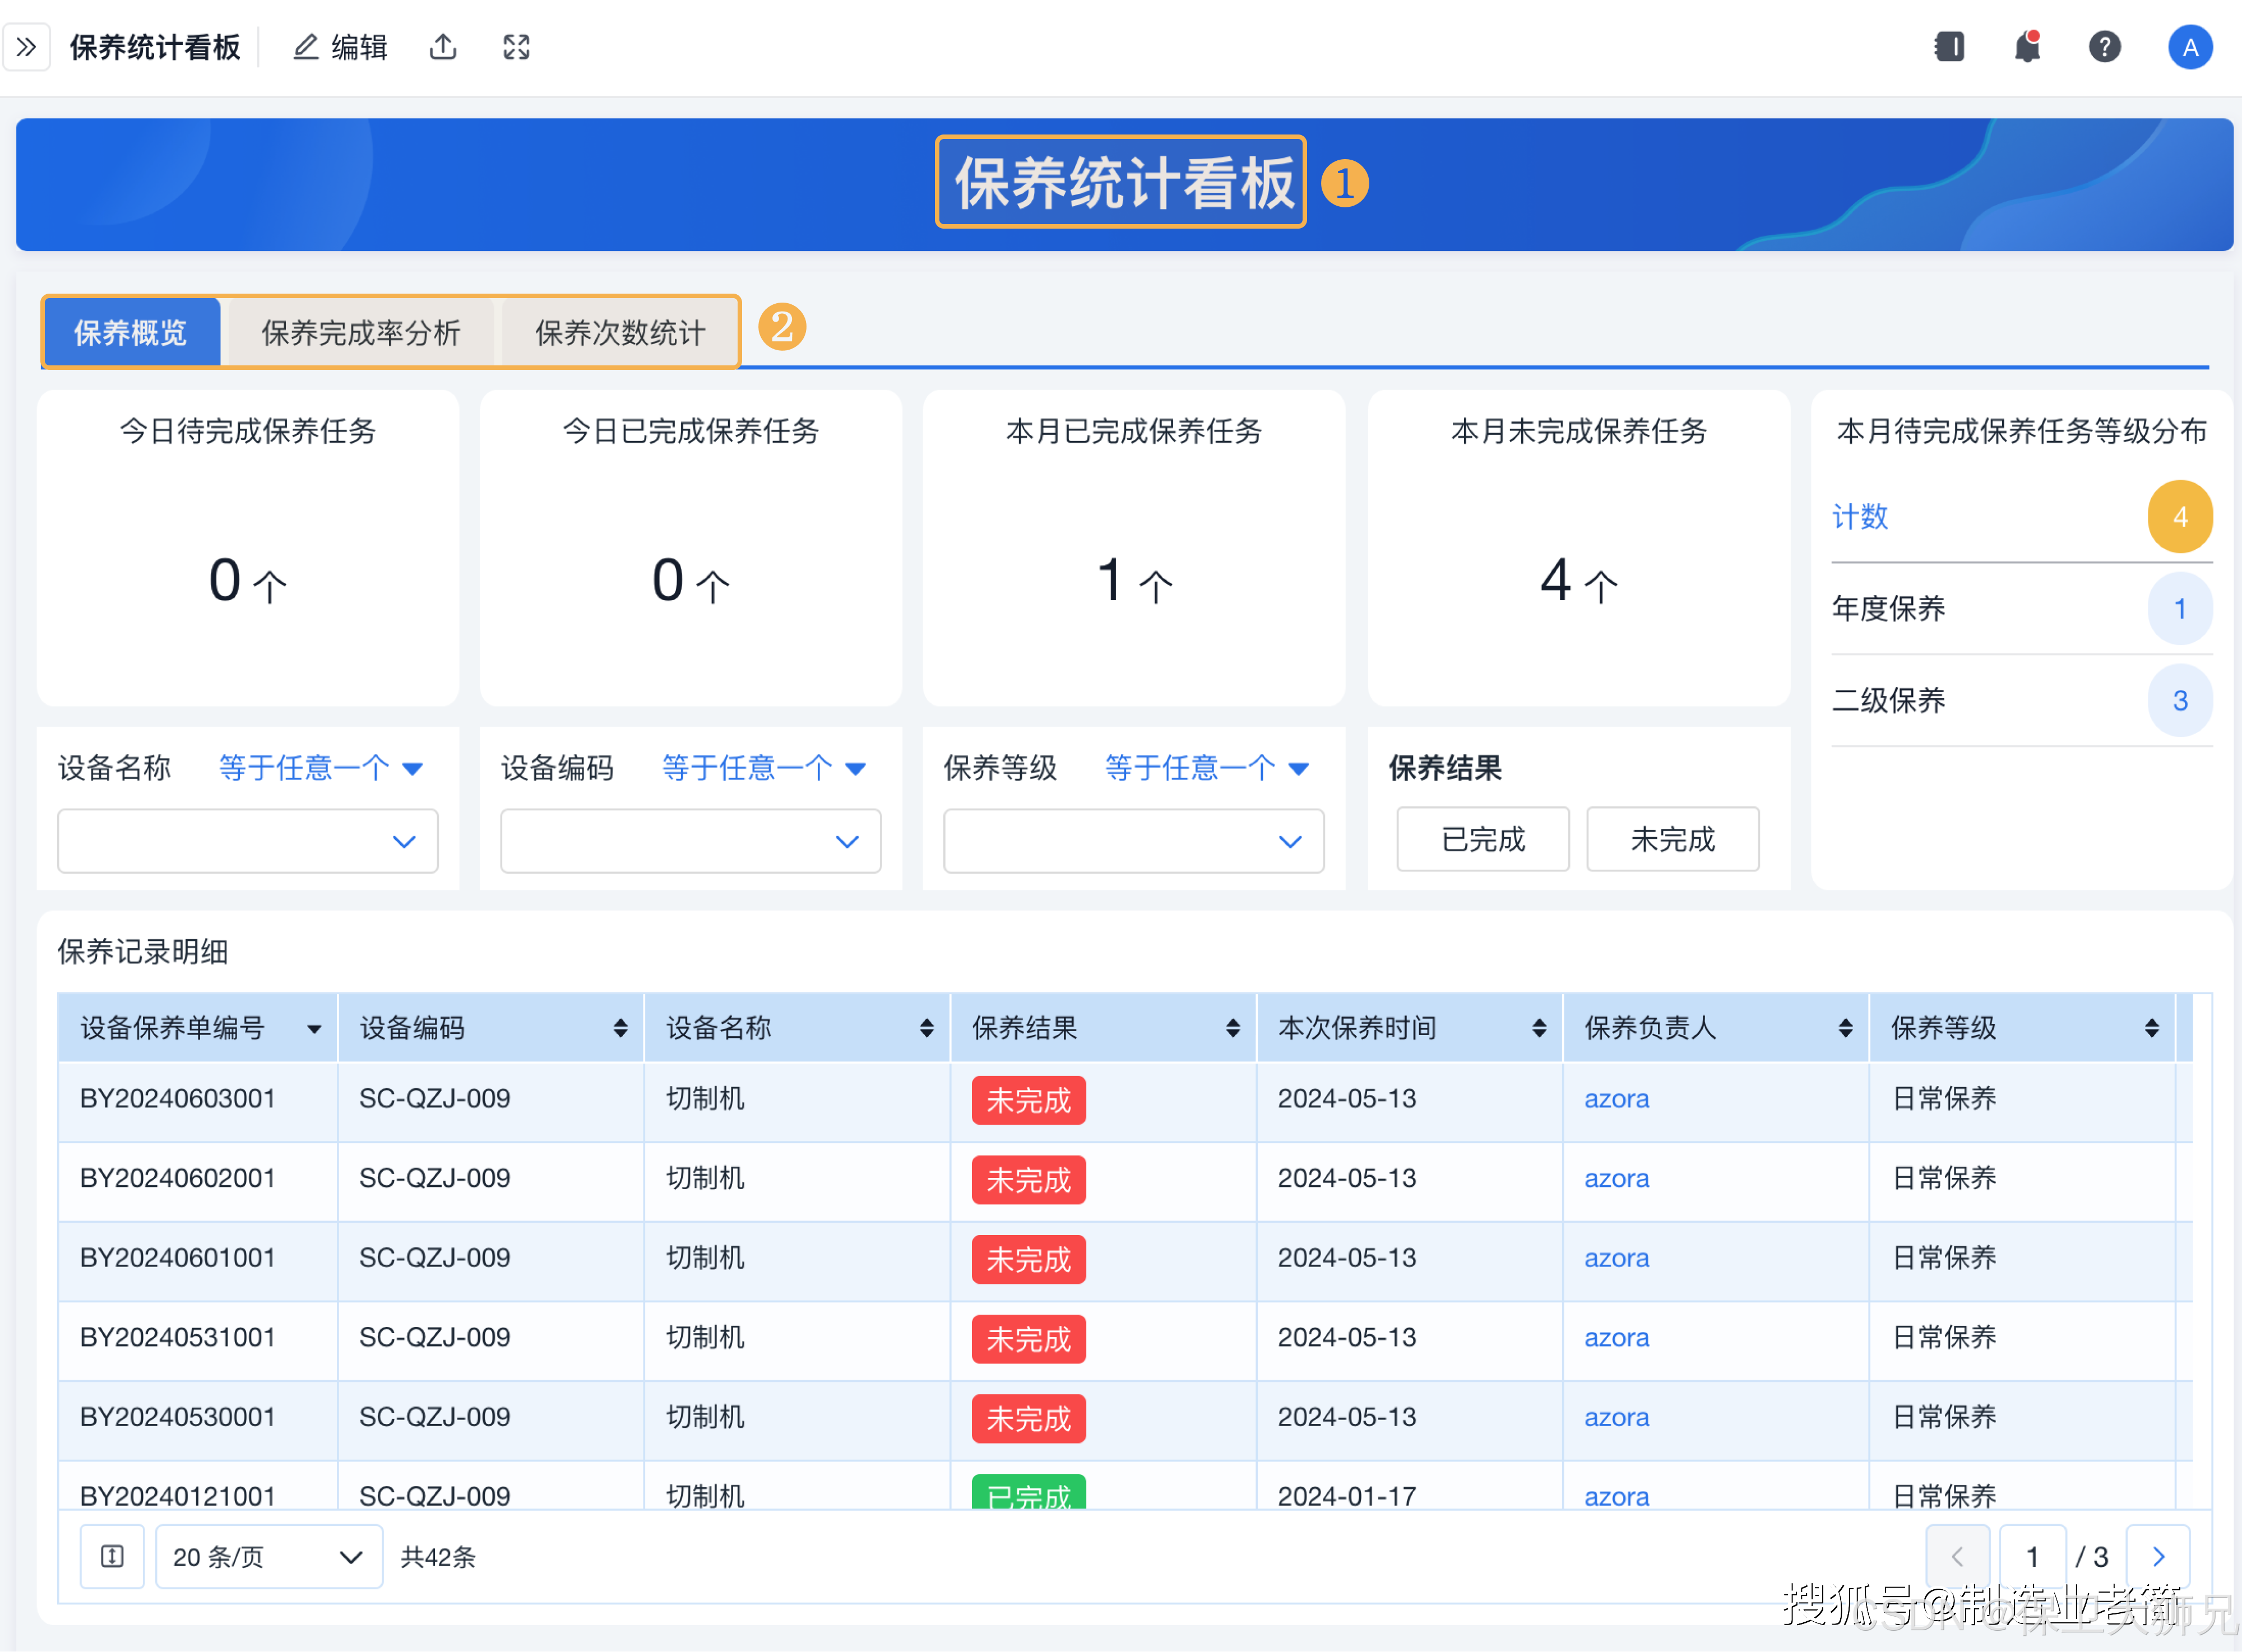The height and width of the screenshot is (1652, 2242).
Task: Sort the 保养负责人 column
Action: click(x=1845, y=1028)
